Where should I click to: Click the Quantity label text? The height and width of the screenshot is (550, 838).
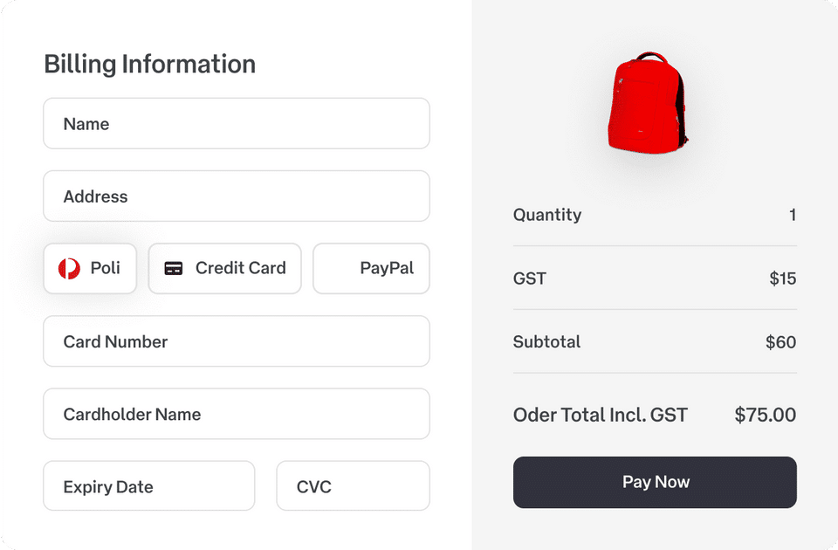[546, 215]
